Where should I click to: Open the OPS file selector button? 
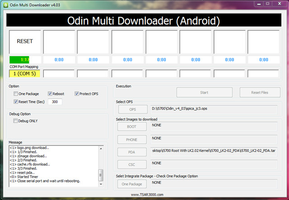[133, 110]
